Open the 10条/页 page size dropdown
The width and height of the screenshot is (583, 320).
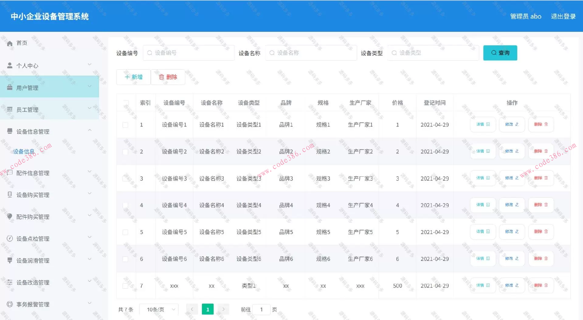[159, 309]
